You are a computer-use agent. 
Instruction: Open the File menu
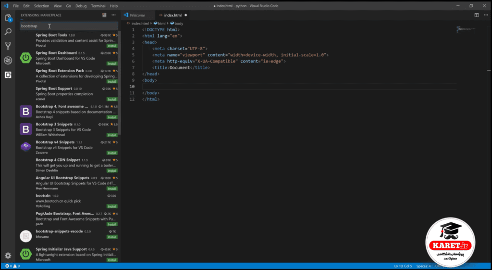click(16, 6)
